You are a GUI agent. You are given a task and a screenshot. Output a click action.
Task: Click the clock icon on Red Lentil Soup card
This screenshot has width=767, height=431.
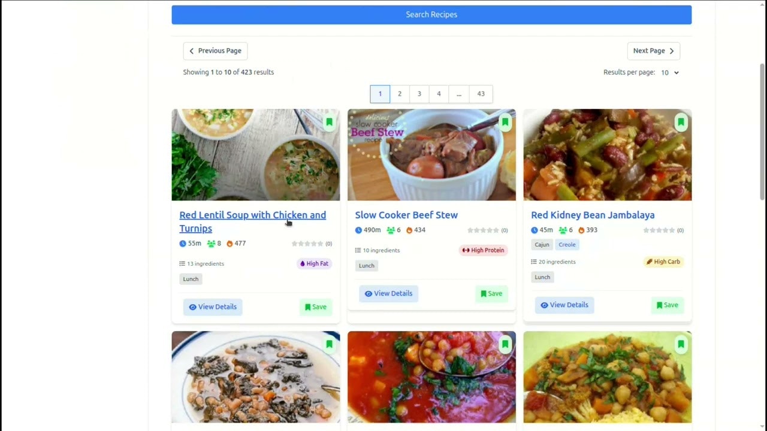point(183,243)
